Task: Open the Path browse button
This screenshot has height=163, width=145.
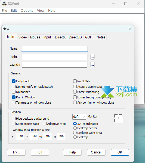Action: (x=92, y=57)
